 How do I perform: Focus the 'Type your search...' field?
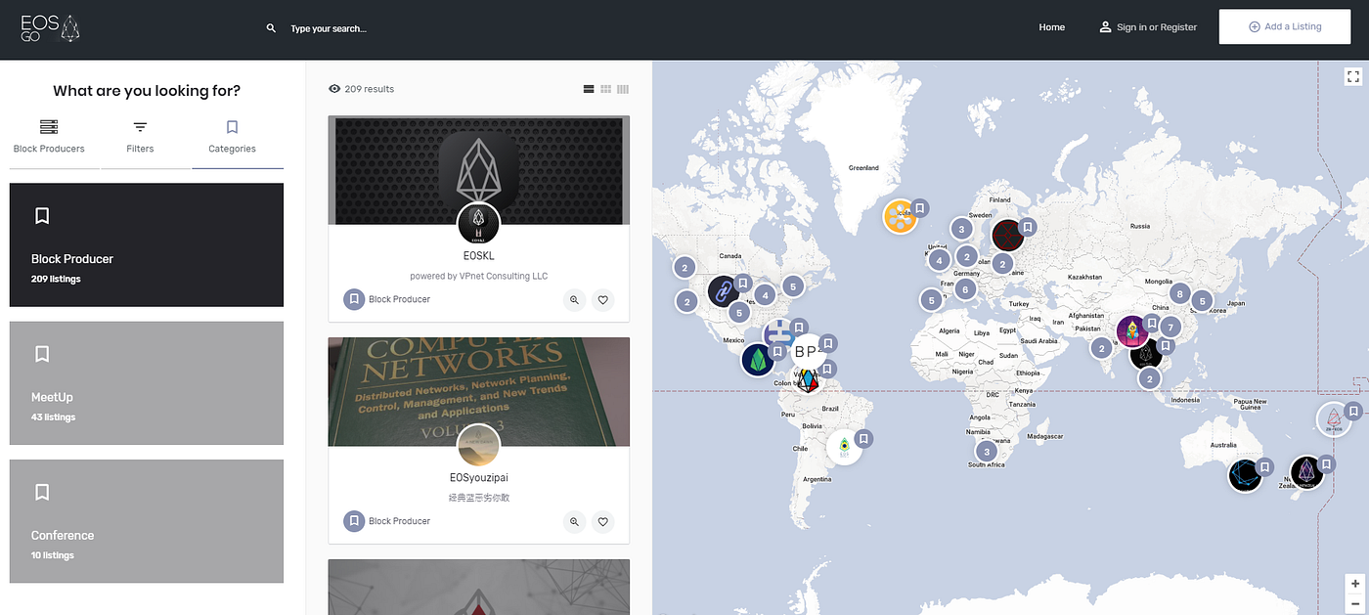[330, 28]
